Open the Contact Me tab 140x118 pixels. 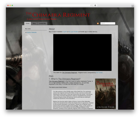[42, 23]
